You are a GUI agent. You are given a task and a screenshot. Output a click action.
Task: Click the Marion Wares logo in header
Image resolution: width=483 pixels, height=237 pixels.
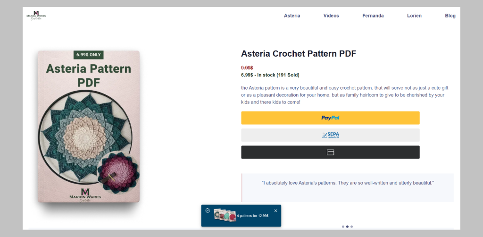click(x=36, y=16)
